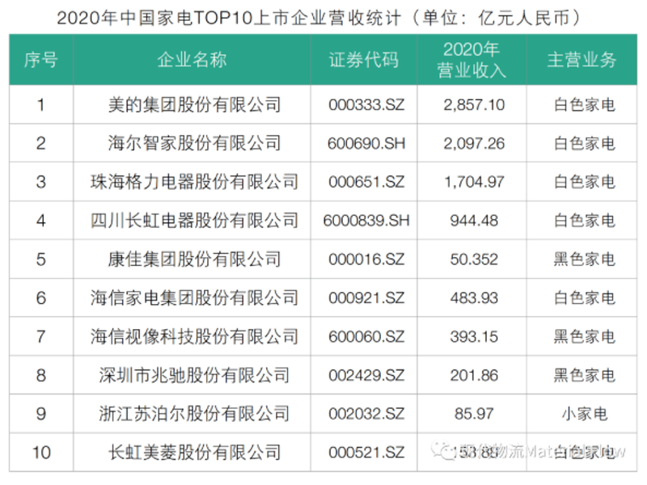Select the 证券代码 column header
The height and width of the screenshot is (485, 647).
pos(364,60)
